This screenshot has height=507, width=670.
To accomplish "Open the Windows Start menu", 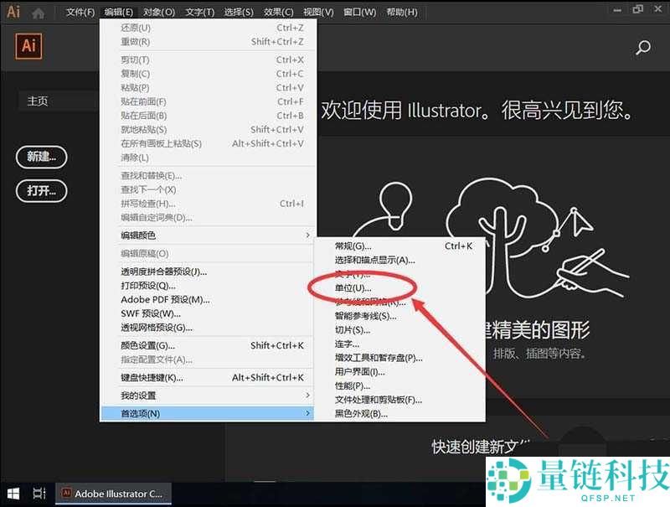I will tap(13, 494).
